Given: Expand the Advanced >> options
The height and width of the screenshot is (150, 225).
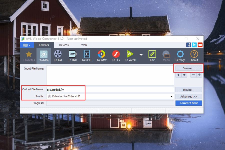Looking at the screenshot, I should [x=188, y=96].
